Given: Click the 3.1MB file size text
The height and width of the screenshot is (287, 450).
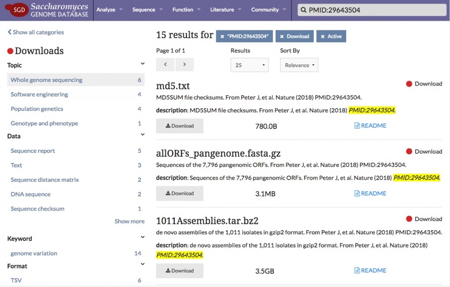Looking at the screenshot, I should pyautogui.click(x=266, y=194).
